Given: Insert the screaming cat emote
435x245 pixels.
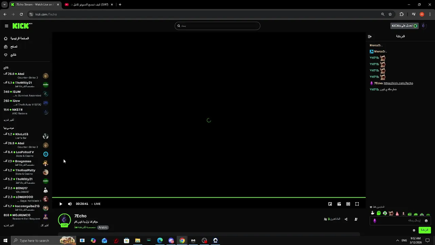Looking at the screenshot, I should pyautogui.click(x=391, y=213).
